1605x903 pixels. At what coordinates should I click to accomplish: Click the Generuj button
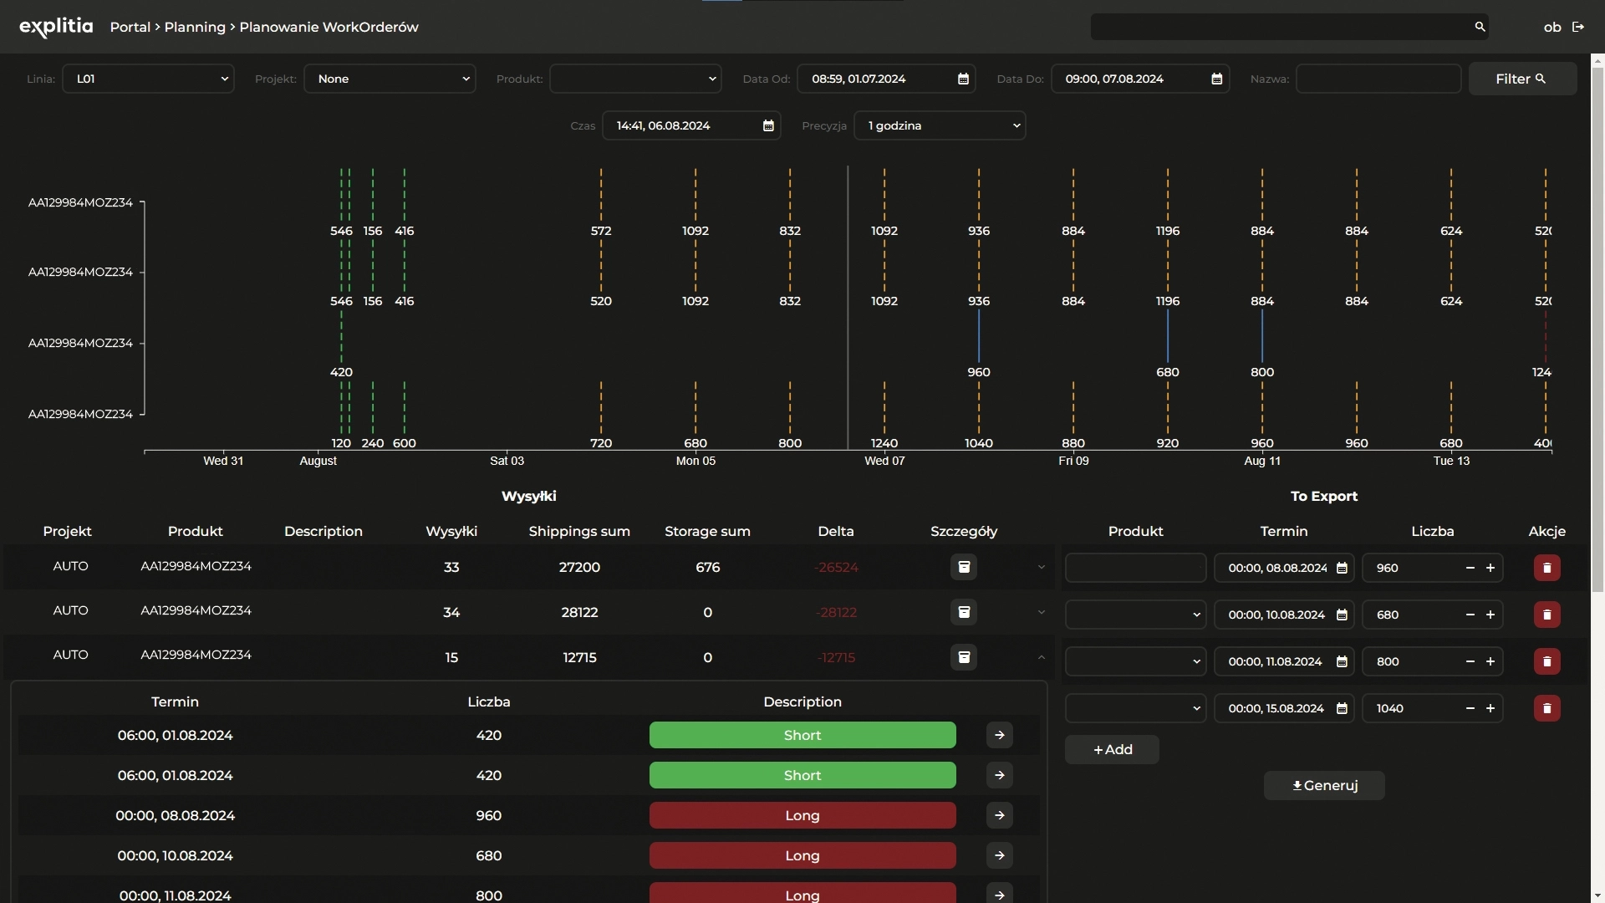[x=1324, y=785]
